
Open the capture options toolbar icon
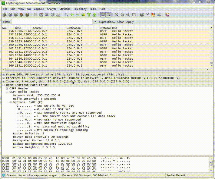click(10, 15)
